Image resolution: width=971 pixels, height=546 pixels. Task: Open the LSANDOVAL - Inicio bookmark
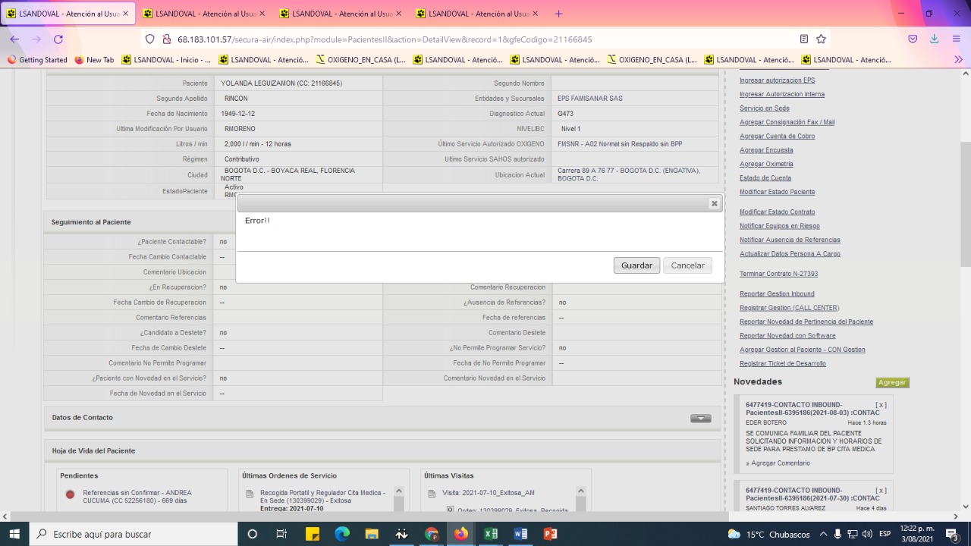[165, 60]
